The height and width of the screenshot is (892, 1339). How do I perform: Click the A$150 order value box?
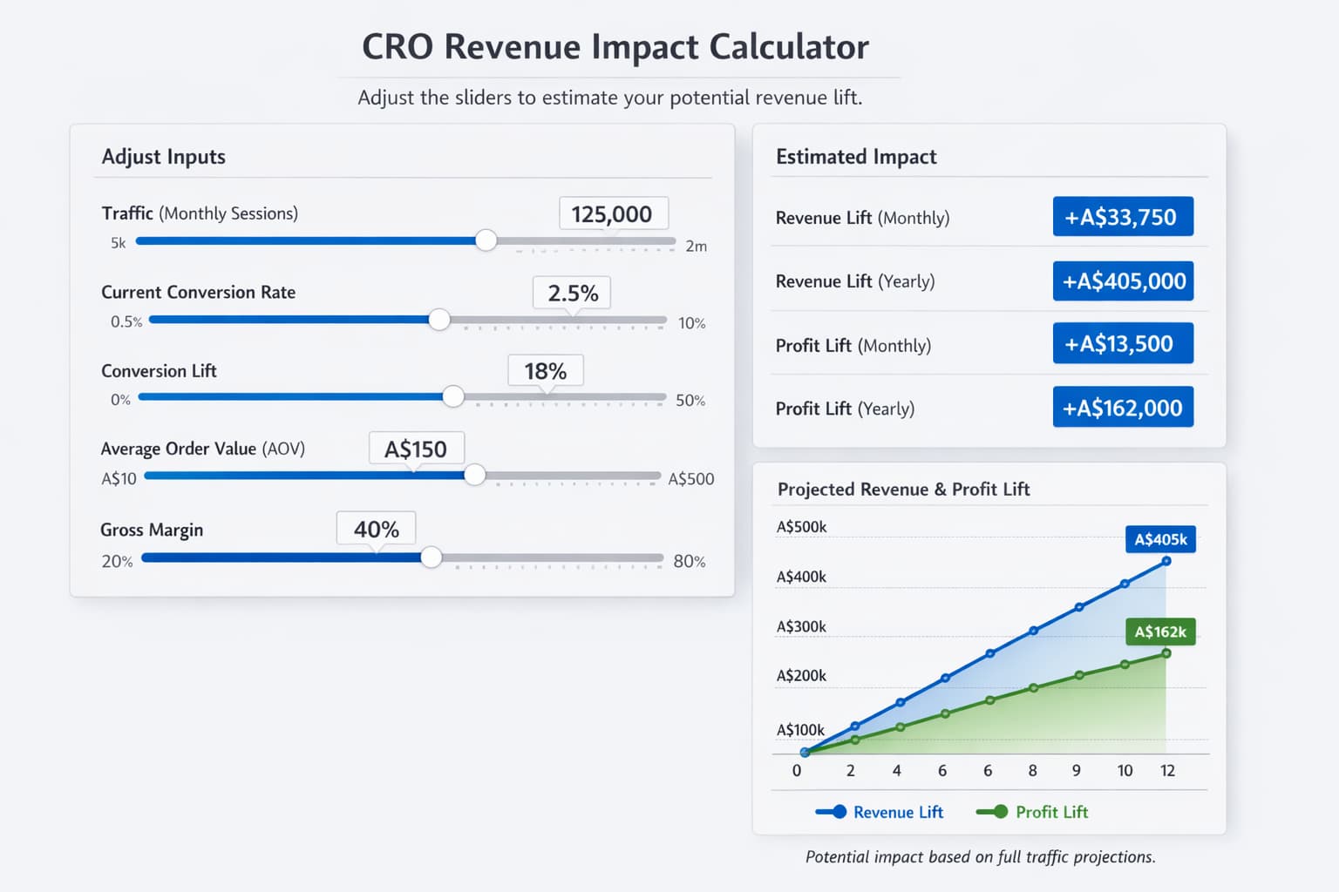(x=416, y=449)
